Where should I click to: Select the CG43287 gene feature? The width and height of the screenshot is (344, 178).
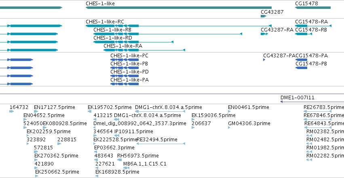point(264,16)
